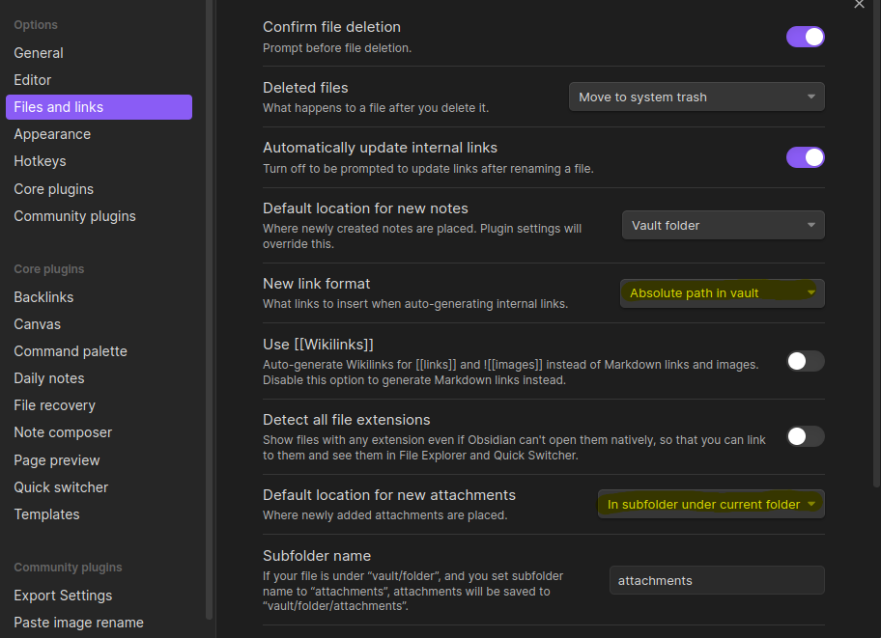
Task: Open the Deleted files dropdown
Action: click(x=696, y=97)
